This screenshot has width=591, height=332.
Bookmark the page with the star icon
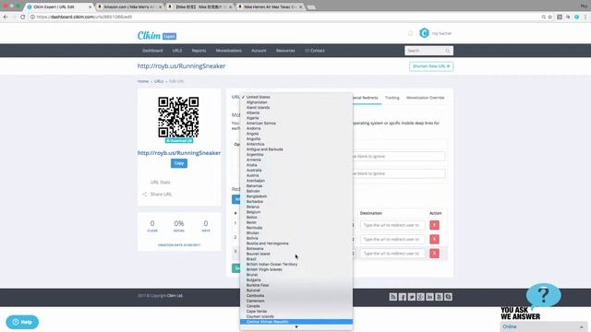[550, 17]
